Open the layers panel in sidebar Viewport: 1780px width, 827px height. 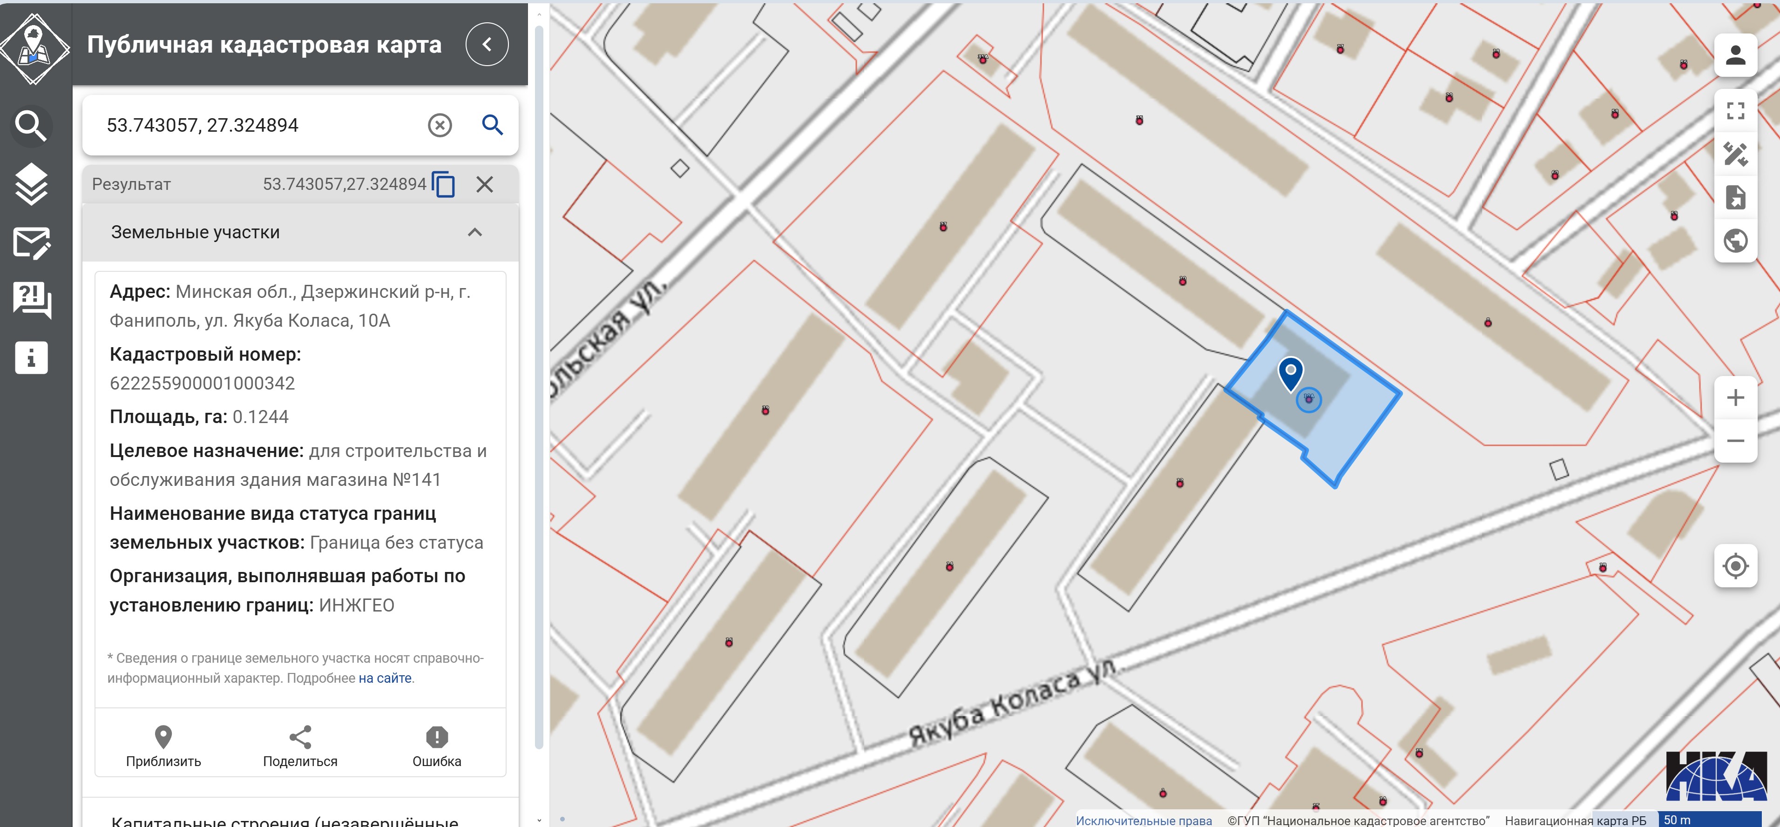[x=31, y=184]
